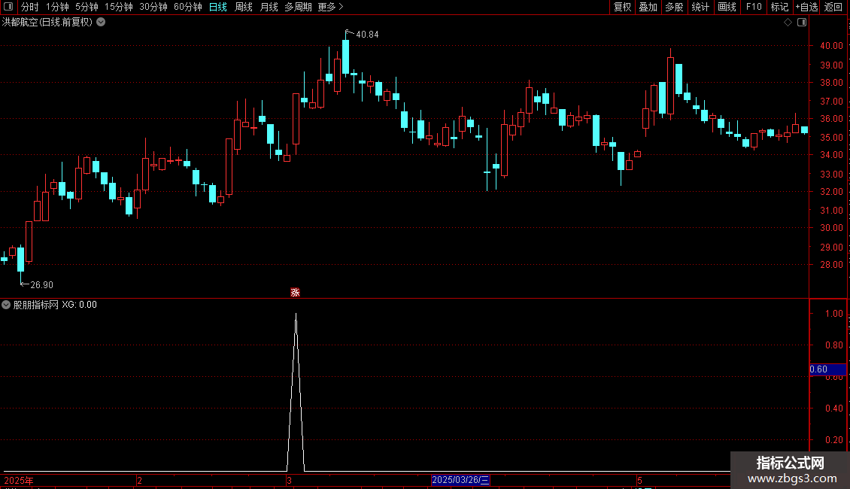The height and width of the screenshot is (489, 850).
Task: Click the red 涨 marker icon
Action: 295,292
